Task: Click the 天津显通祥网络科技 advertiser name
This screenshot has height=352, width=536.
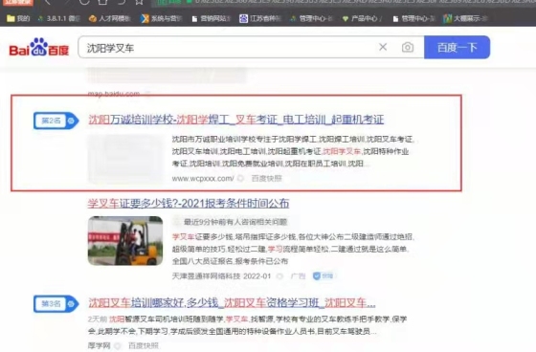Action: point(207,275)
